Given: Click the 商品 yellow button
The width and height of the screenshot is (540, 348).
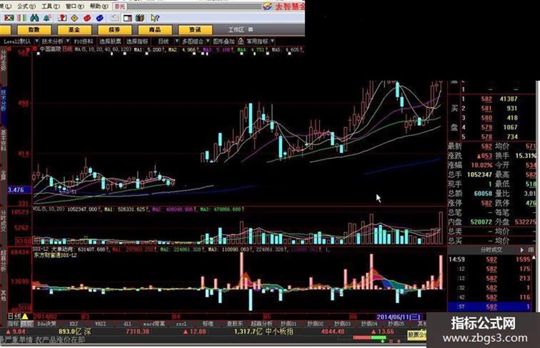Looking at the screenshot, I should point(155,30).
